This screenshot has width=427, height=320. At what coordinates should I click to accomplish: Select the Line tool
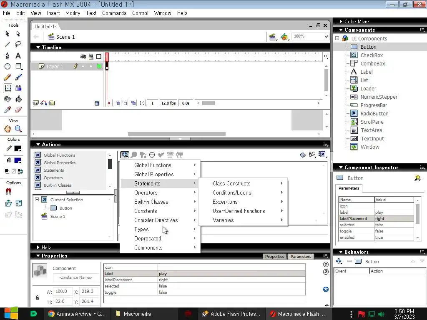(x=8, y=44)
